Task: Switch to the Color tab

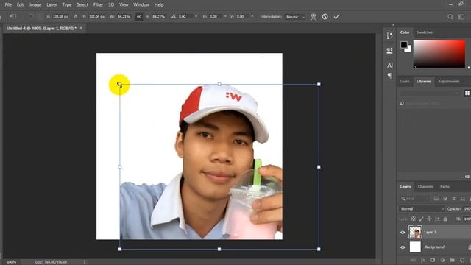Action: (x=405, y=32)
